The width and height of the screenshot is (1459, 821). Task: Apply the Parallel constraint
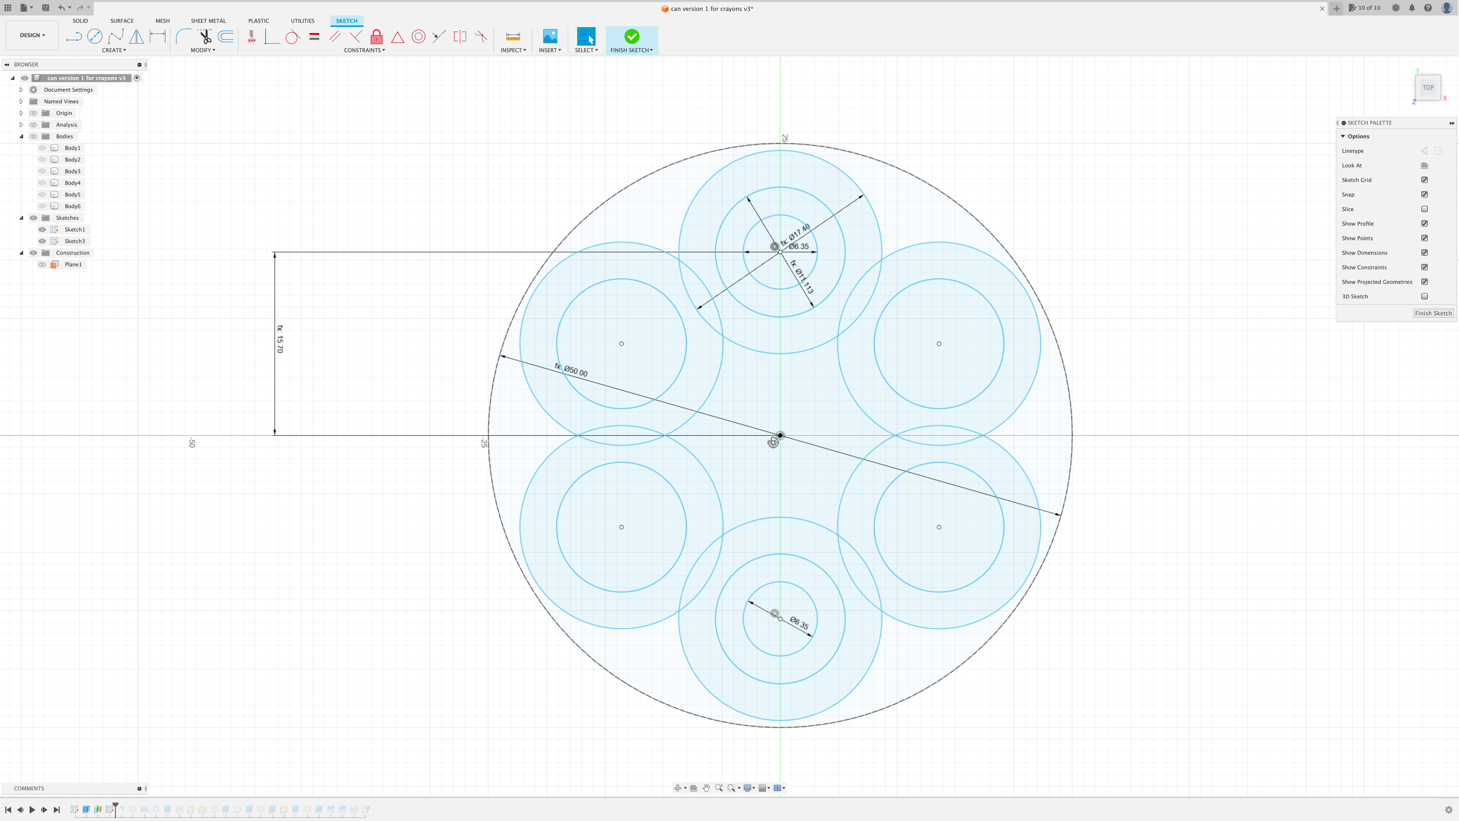tap(335, 37)
